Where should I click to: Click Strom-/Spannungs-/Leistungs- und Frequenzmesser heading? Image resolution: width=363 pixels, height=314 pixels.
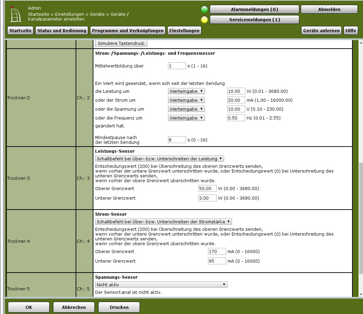tap(155, 53)
